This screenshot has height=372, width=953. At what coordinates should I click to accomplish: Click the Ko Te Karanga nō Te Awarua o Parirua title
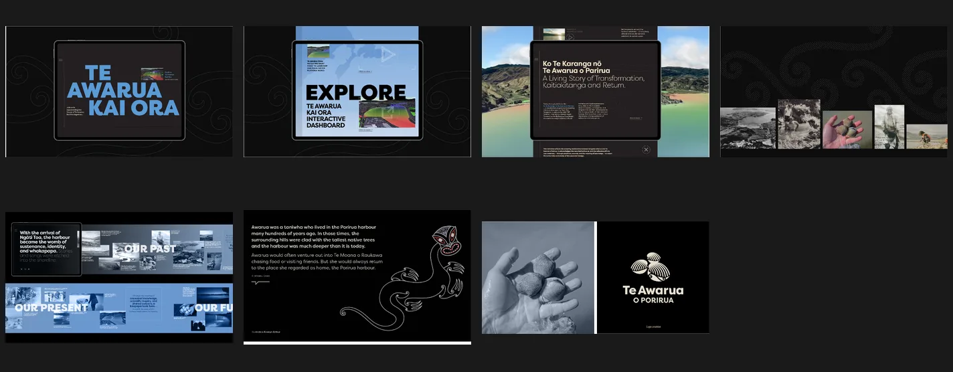576,66
